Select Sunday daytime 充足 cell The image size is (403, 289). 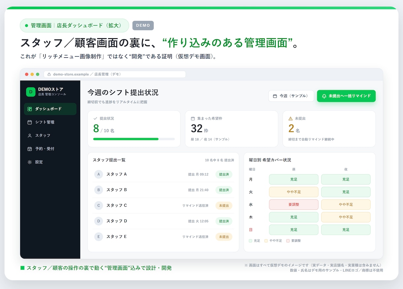coord(294,230)
